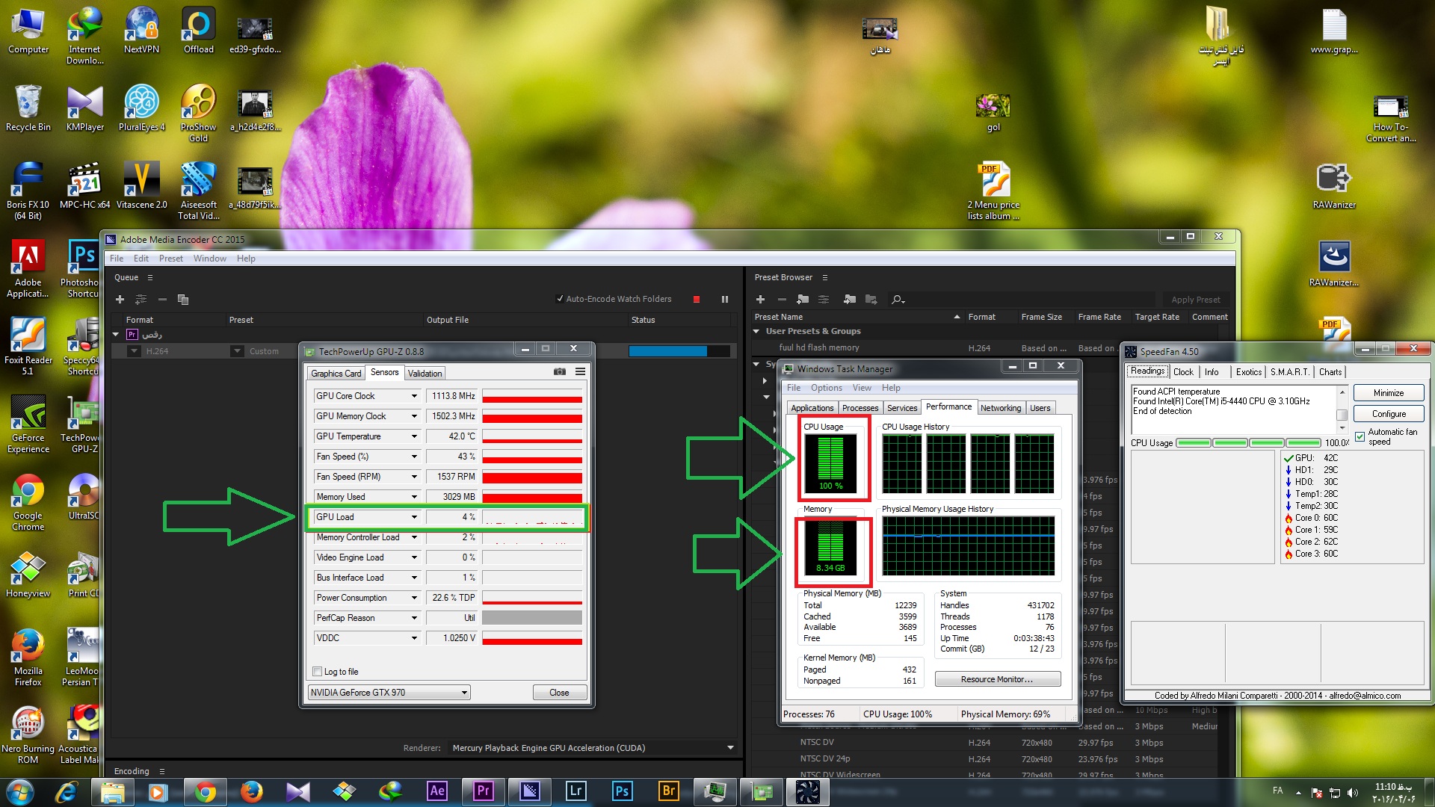Screen dimensions: 1435x807
Task: Switch to Validation tab in GPU-Z
Action: click(425, 374)
